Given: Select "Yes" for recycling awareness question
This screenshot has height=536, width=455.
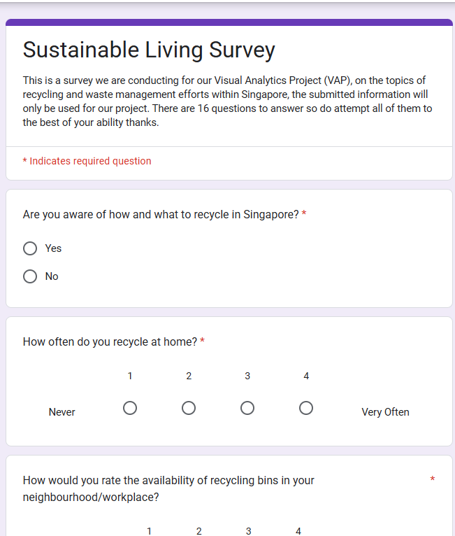Looking at the screenshot, I should click(30, 248).
